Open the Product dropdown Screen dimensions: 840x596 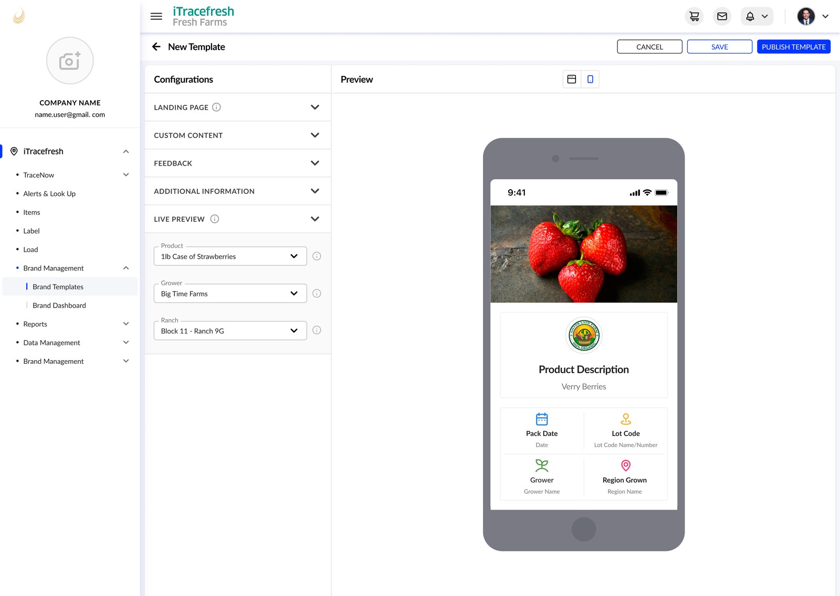tap(230, 256)
